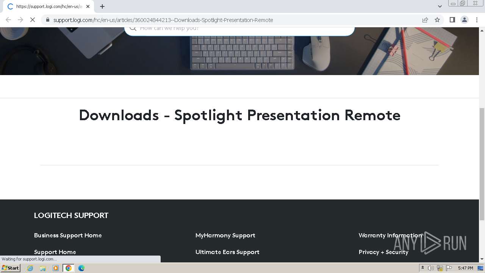Open the network status tray icon
485x273 pixels.
pos(440,268)
